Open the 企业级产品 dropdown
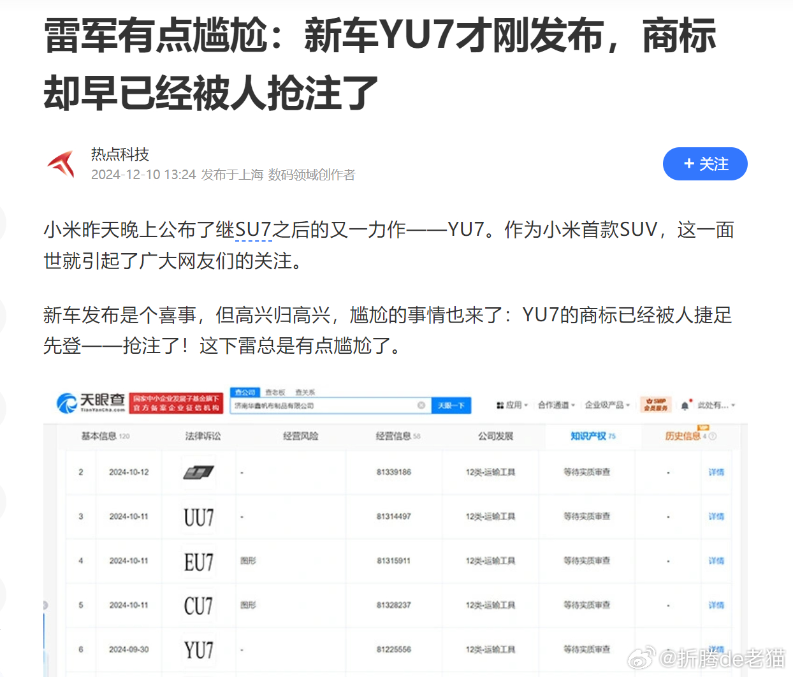793x677 pixels. click(605, 404)
